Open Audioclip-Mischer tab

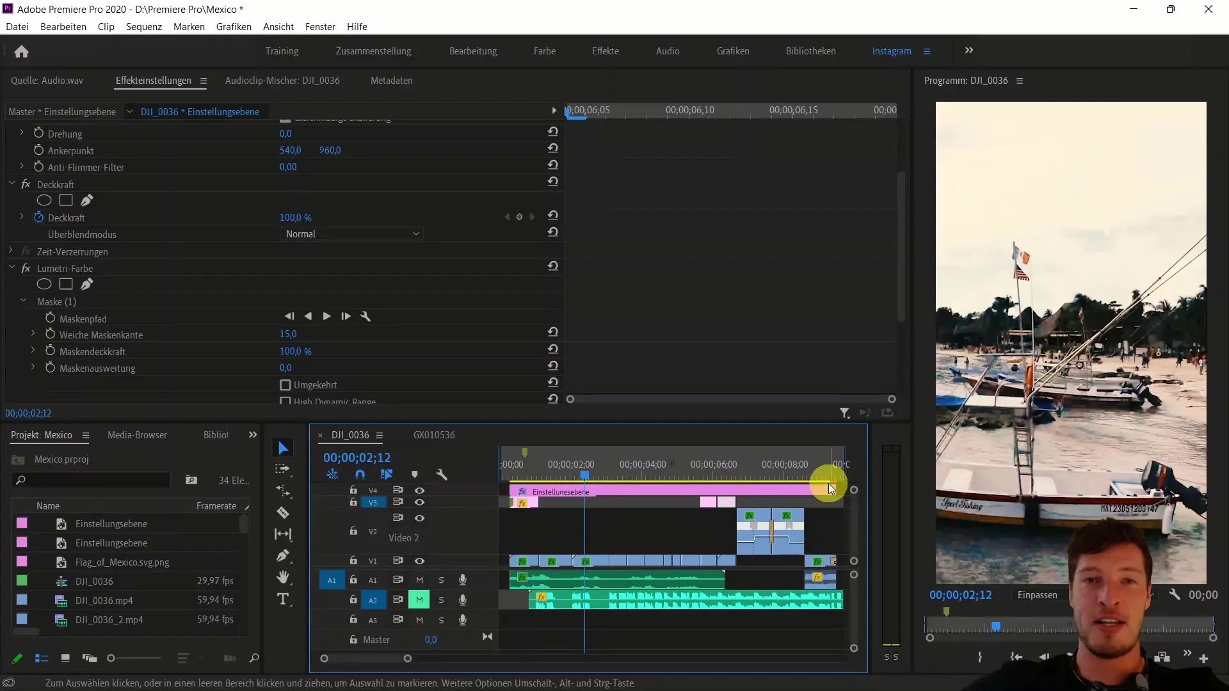point(282,81)
